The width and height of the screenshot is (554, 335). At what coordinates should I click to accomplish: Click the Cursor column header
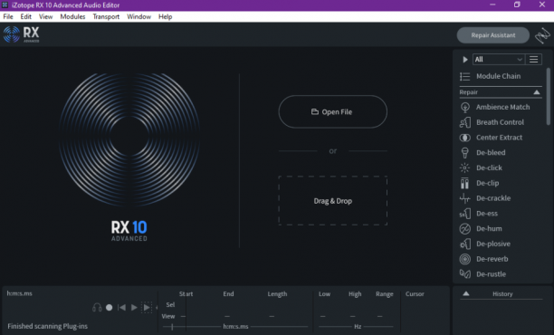click(x=415, y=294)
